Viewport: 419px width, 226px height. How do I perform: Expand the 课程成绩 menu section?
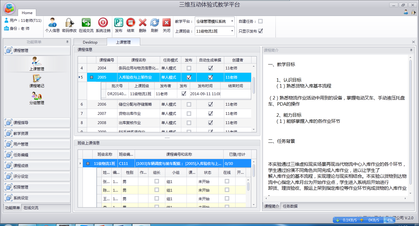point(37,166)
